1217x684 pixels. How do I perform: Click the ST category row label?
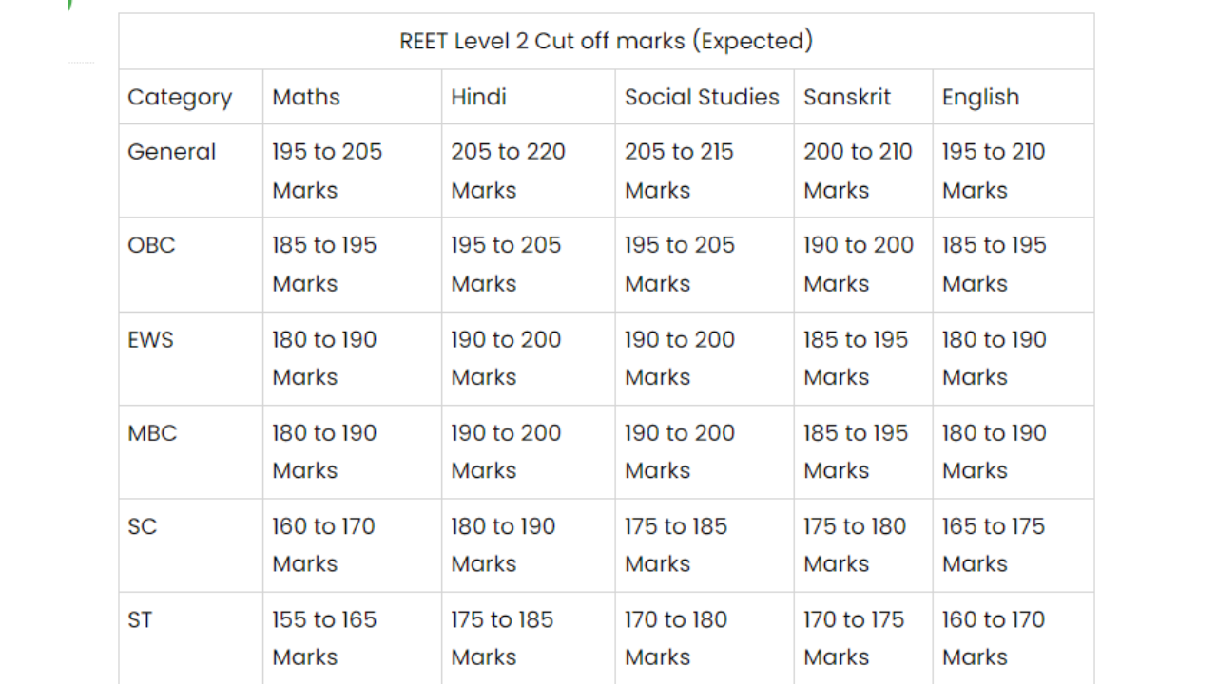coord(140,619)
